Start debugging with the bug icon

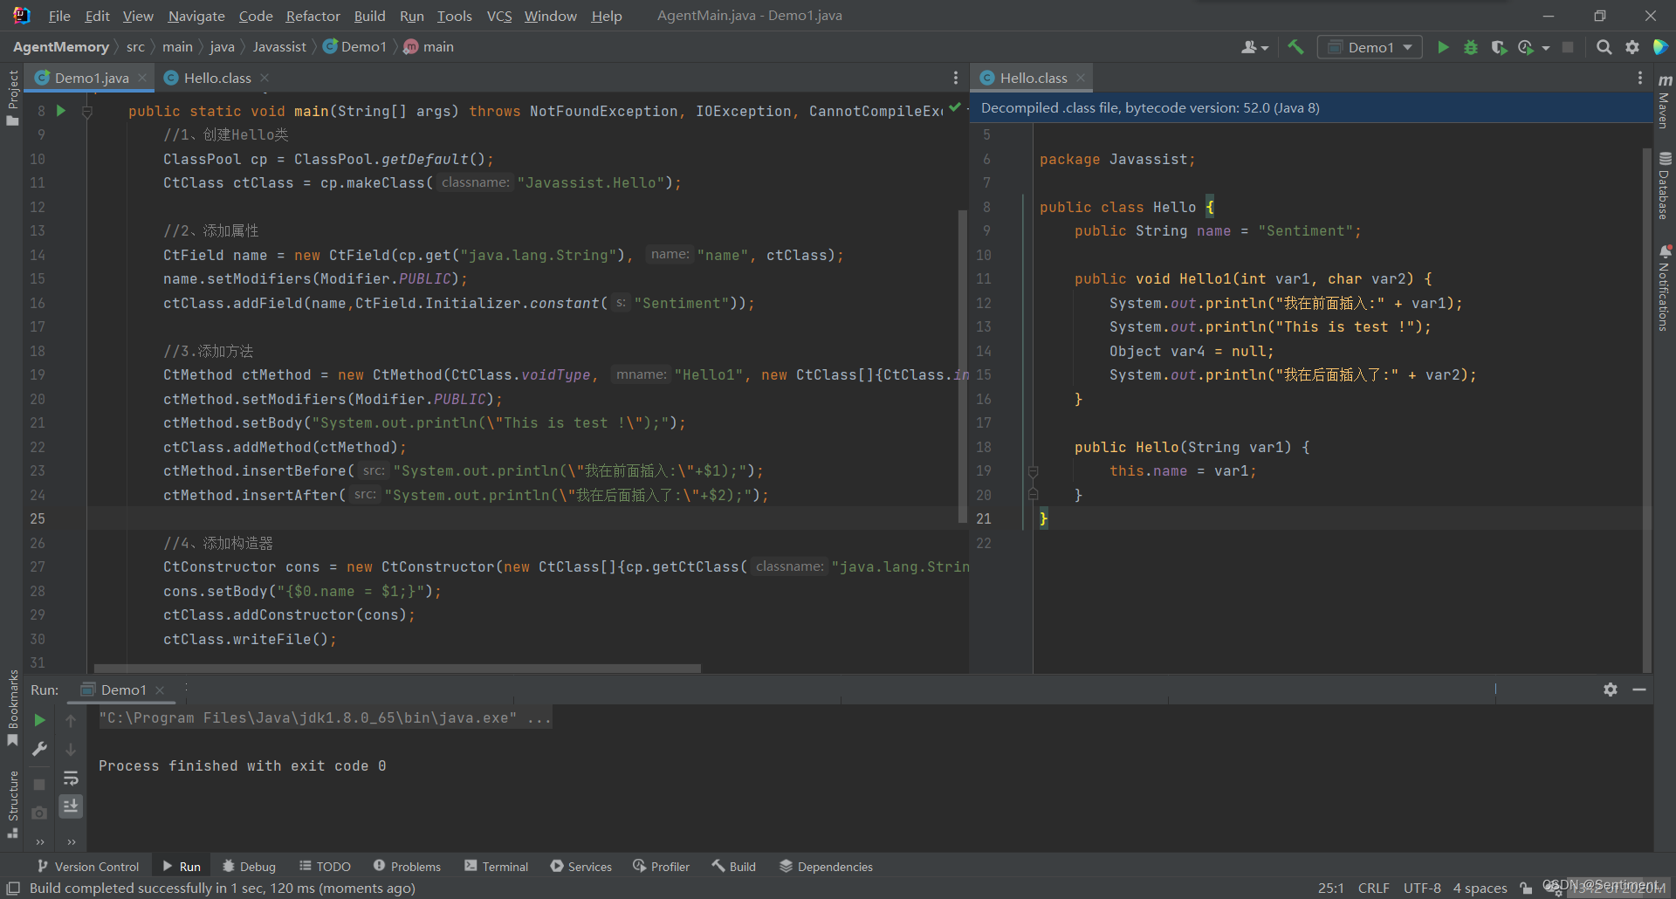[1471, 47]
